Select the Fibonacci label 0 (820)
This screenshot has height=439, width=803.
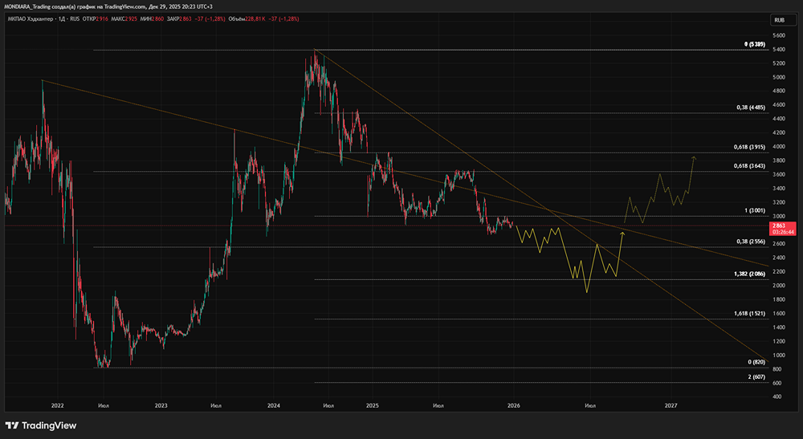pyautogui.click(x=756, y=362)
